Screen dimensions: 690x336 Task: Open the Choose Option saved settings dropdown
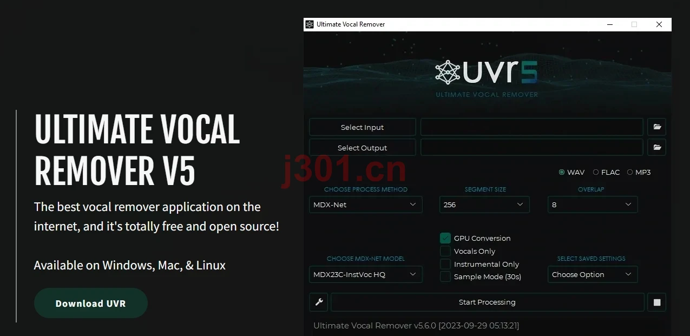tap(593, 274)
